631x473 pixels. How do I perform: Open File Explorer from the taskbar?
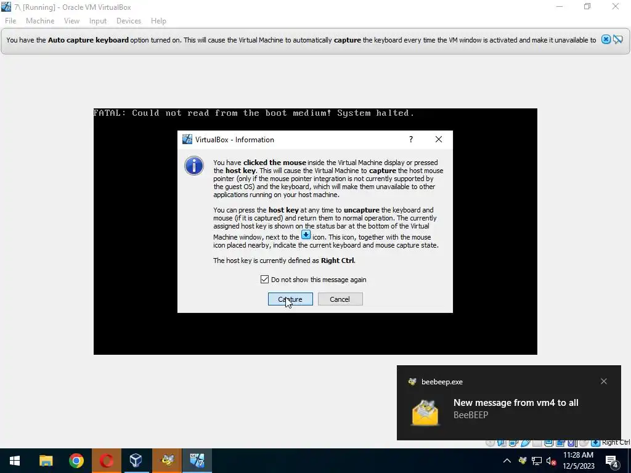[x=46, y=461]
